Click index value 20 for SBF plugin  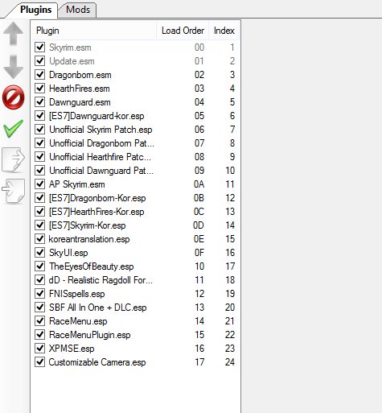click(230, 308)
